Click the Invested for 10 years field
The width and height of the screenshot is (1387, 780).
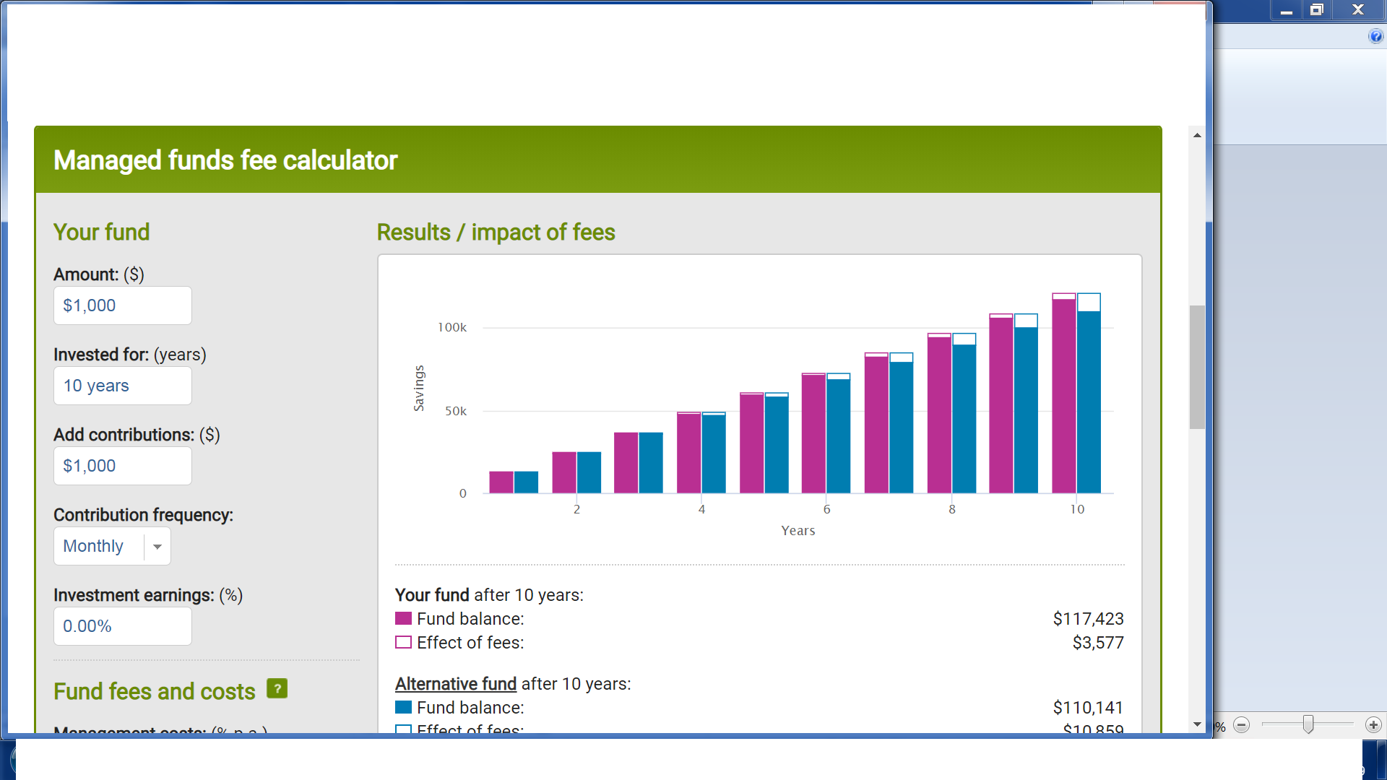(122, 386)
